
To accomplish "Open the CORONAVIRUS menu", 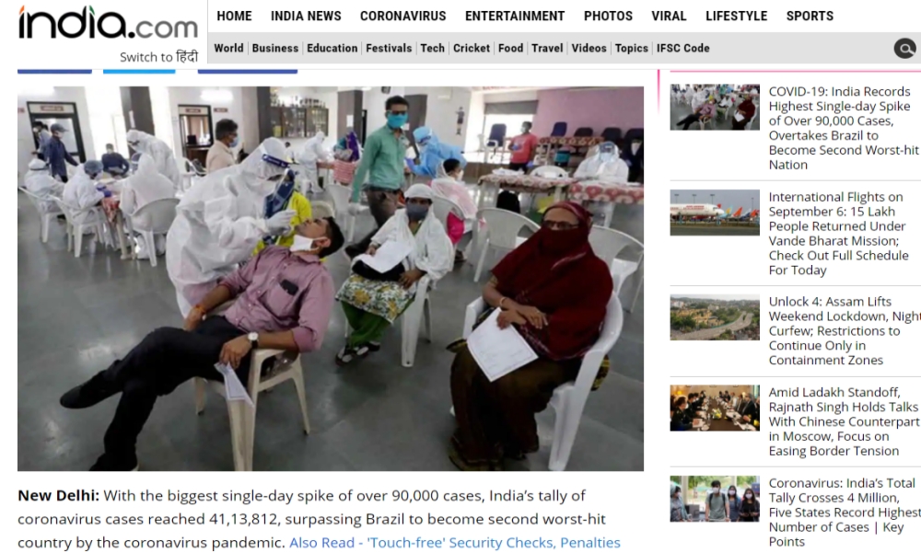I will pos(403,16).
